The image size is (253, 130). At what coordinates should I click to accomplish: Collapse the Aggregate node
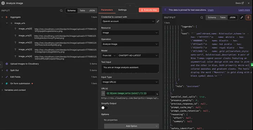pos(2,17)
